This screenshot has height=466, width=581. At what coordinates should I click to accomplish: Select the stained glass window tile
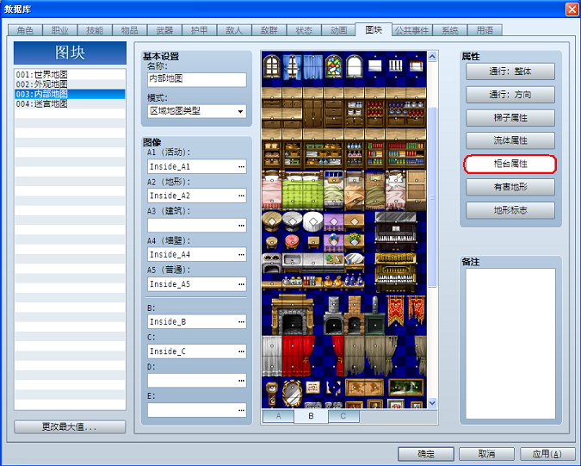[333, 66]
